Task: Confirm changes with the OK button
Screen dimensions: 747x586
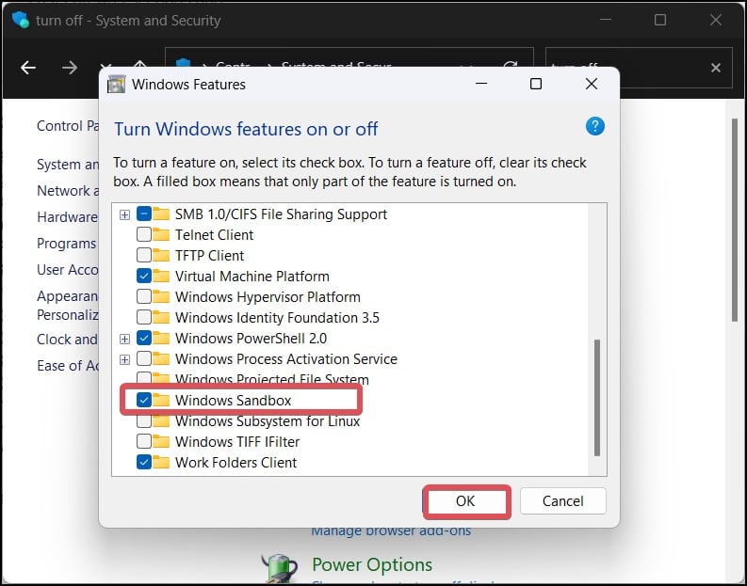Action: (x=466, y=500)
